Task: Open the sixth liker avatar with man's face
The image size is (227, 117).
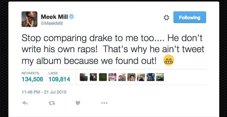Action: click(131, 77)
